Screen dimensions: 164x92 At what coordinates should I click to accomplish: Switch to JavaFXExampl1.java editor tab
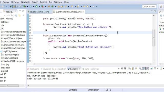click(39, 12)
